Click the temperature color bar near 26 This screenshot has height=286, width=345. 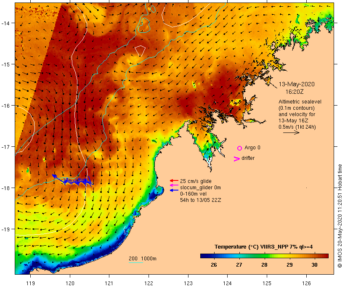(x=214, y=256)
